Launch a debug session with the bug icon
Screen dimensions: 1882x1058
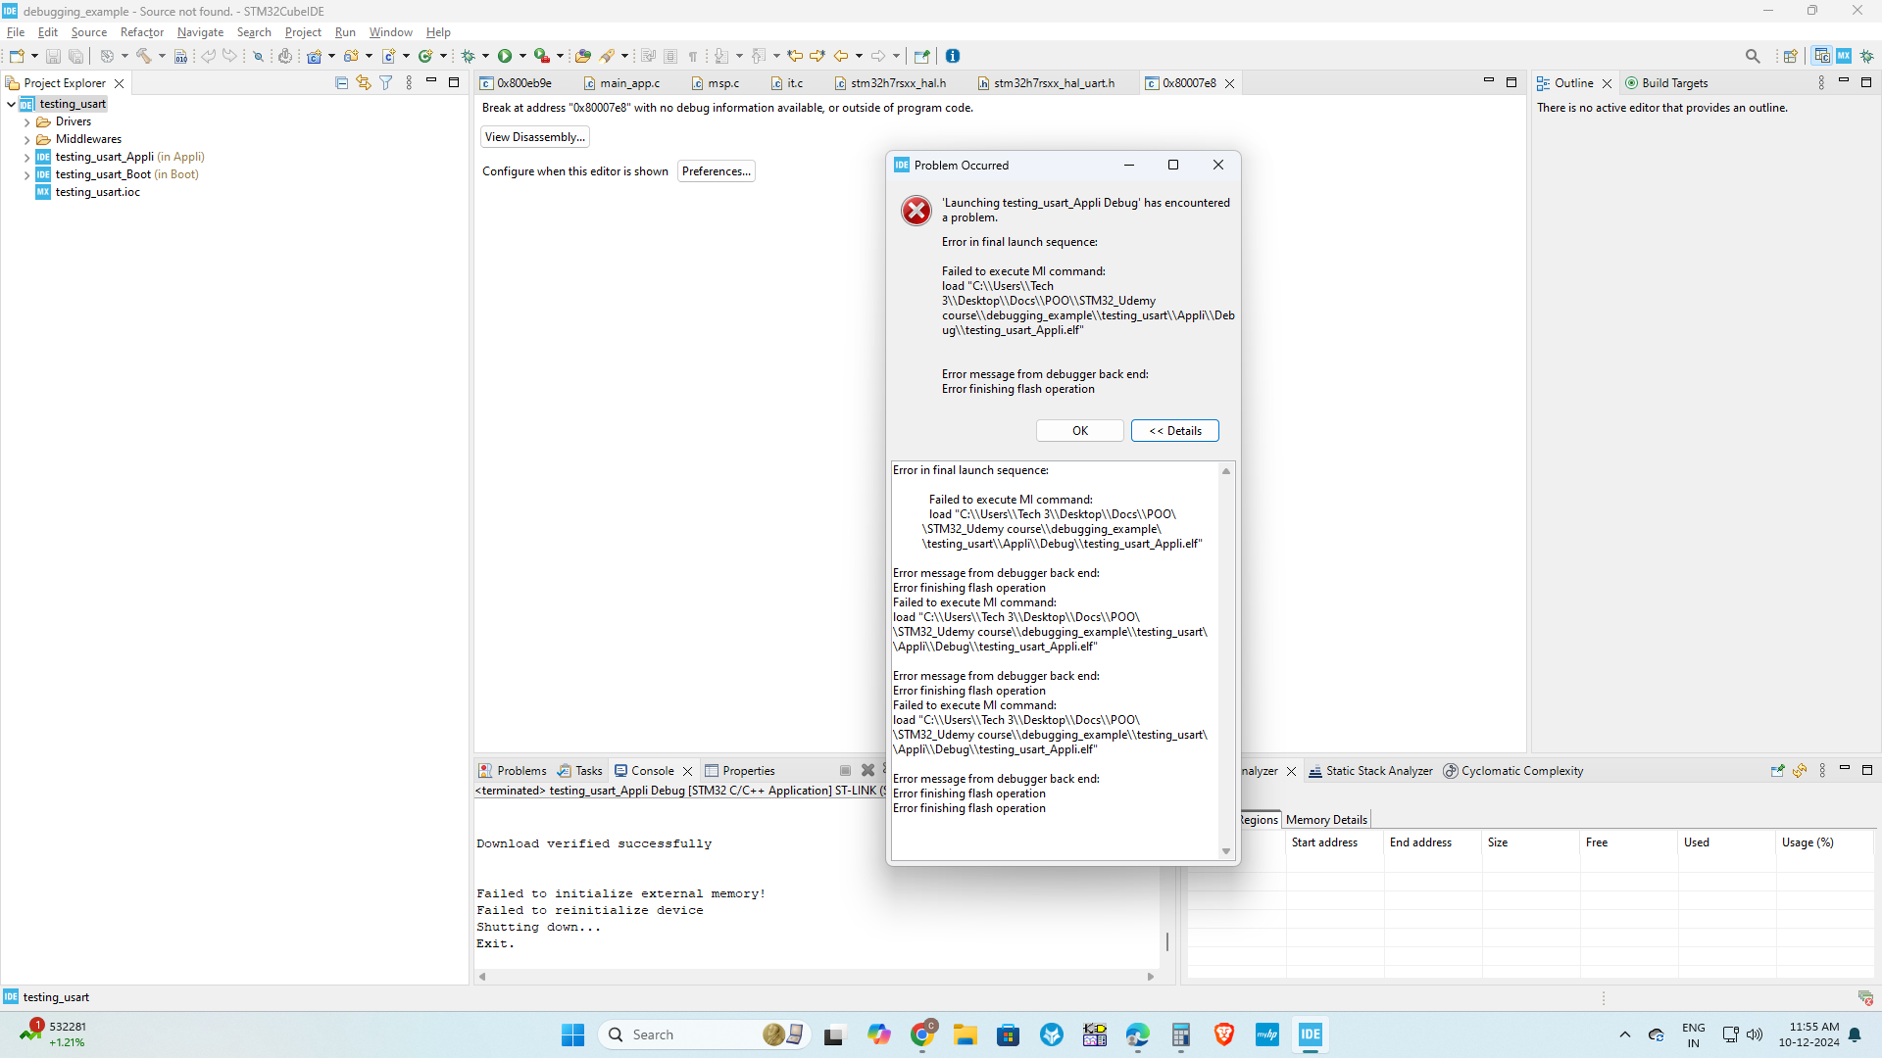pos(470,56)
